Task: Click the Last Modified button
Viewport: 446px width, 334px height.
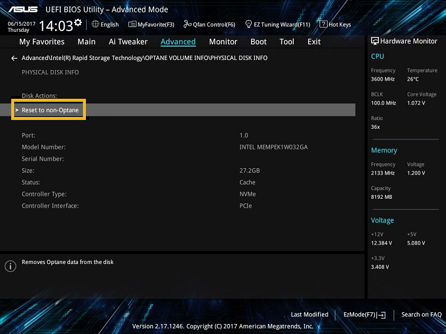Action: coord(309,315)
